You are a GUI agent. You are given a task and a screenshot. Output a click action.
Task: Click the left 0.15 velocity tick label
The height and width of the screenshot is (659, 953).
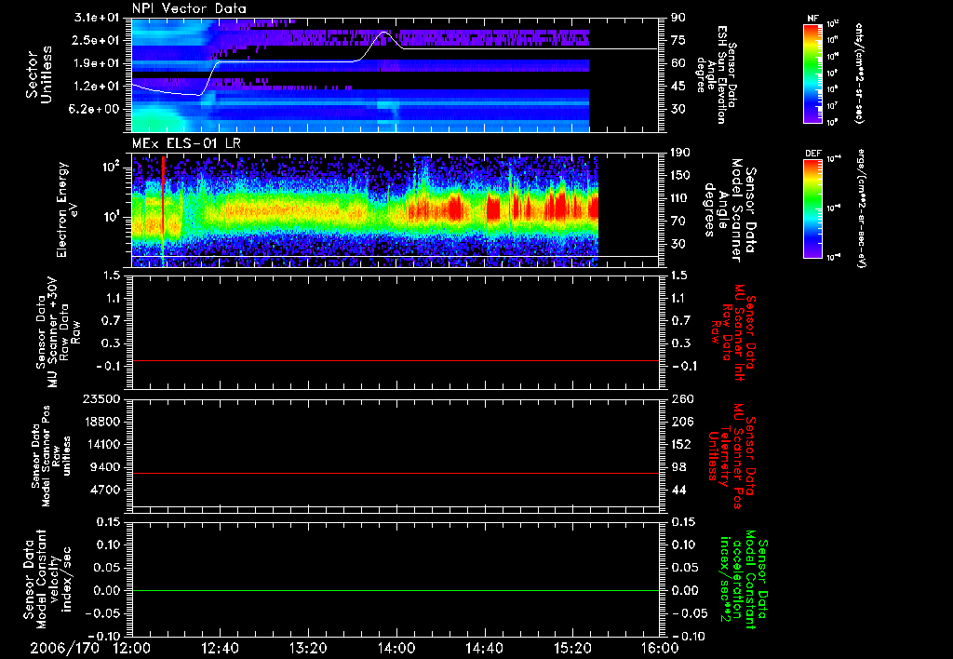[109, 521]
